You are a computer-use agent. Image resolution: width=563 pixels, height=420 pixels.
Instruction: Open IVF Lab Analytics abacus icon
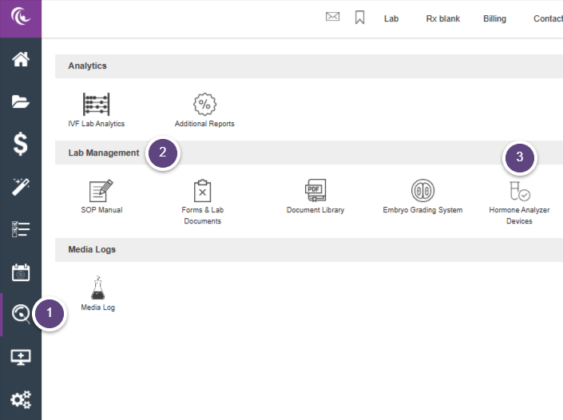pyautogui.click(x=97, y=105)
